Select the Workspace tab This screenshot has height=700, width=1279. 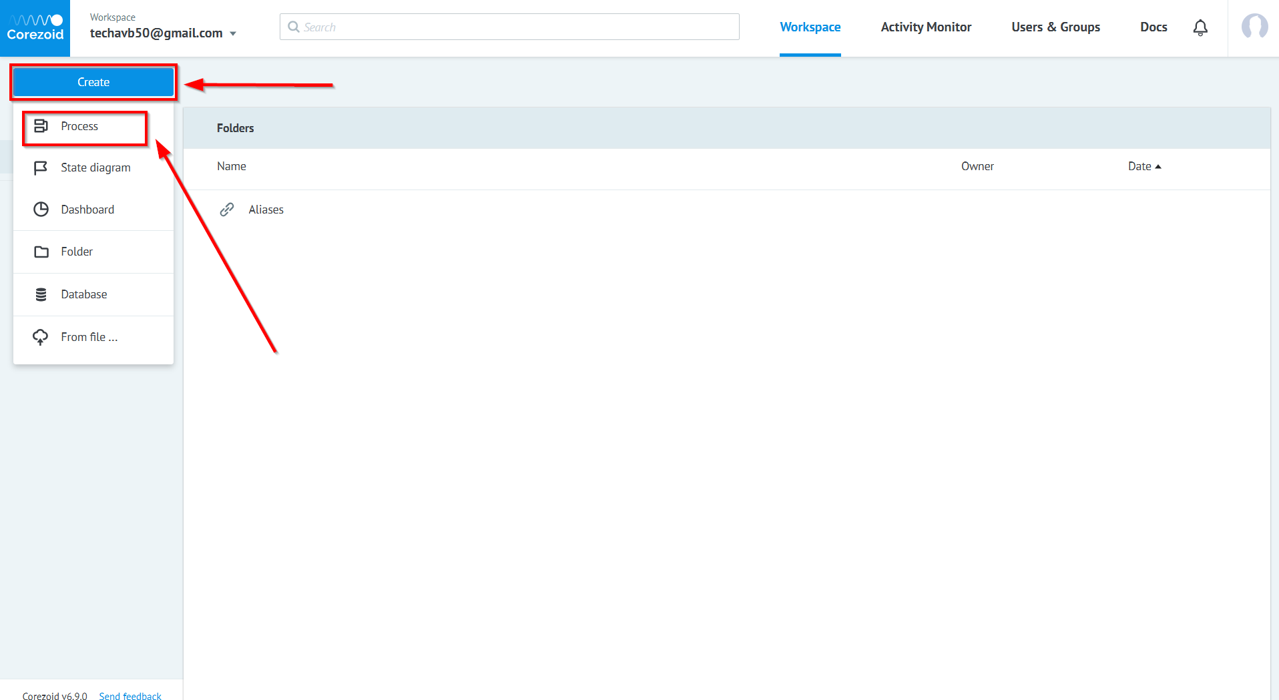810,27
